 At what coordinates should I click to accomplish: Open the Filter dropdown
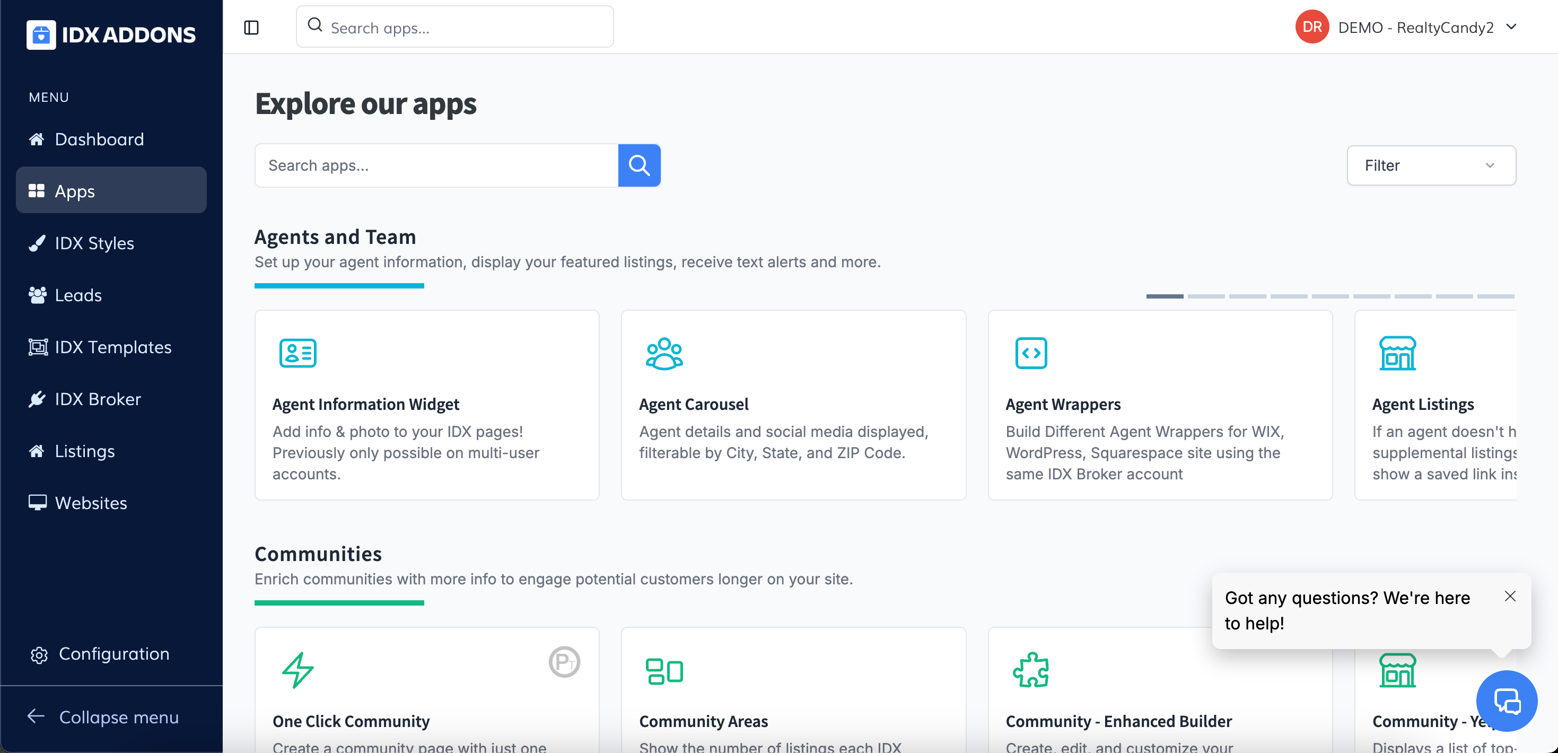coord(1430,165)
